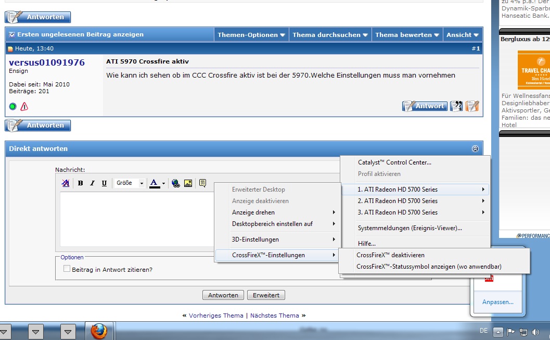The height and width of the screenshot is (340, 550).
Task: Click the Action Center flag icon
Action: (511, 332)
